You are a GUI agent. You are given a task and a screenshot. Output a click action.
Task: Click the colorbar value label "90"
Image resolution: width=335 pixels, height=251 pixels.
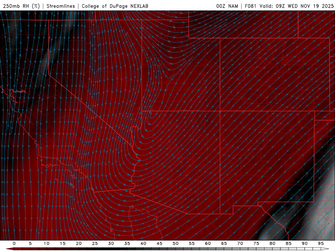[x=304, y=243]
